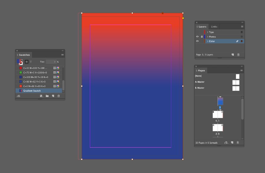This screenshot has height=173, width=265.
Task: Select the Pages tab
Action: pyautogui.click(x=201, y=71)
